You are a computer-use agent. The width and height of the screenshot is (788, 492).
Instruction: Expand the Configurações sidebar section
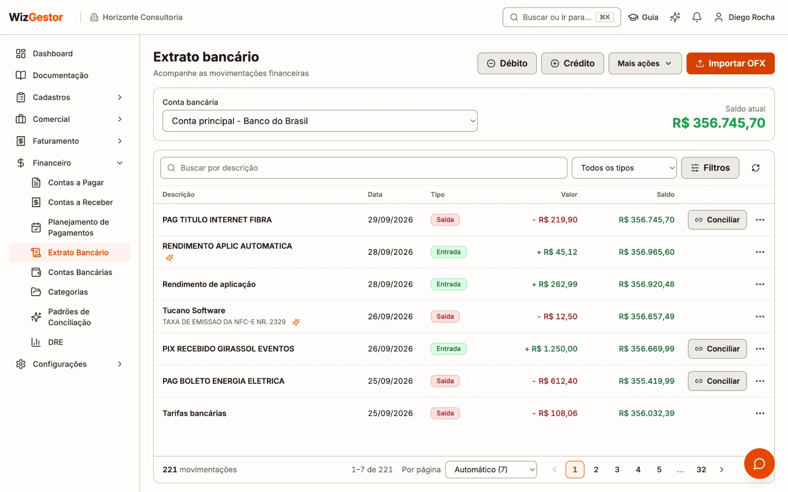69,364
